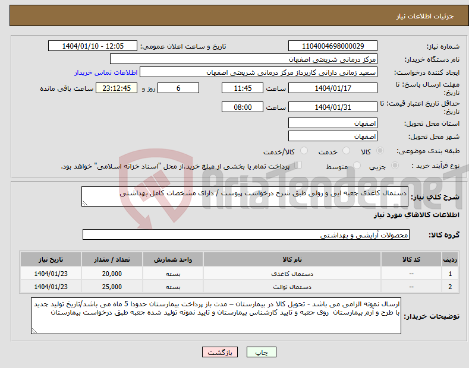Click the resize handle of توضیحات خریدار textarea
This screenshot has height=368, width=469.
click(34, 331)
